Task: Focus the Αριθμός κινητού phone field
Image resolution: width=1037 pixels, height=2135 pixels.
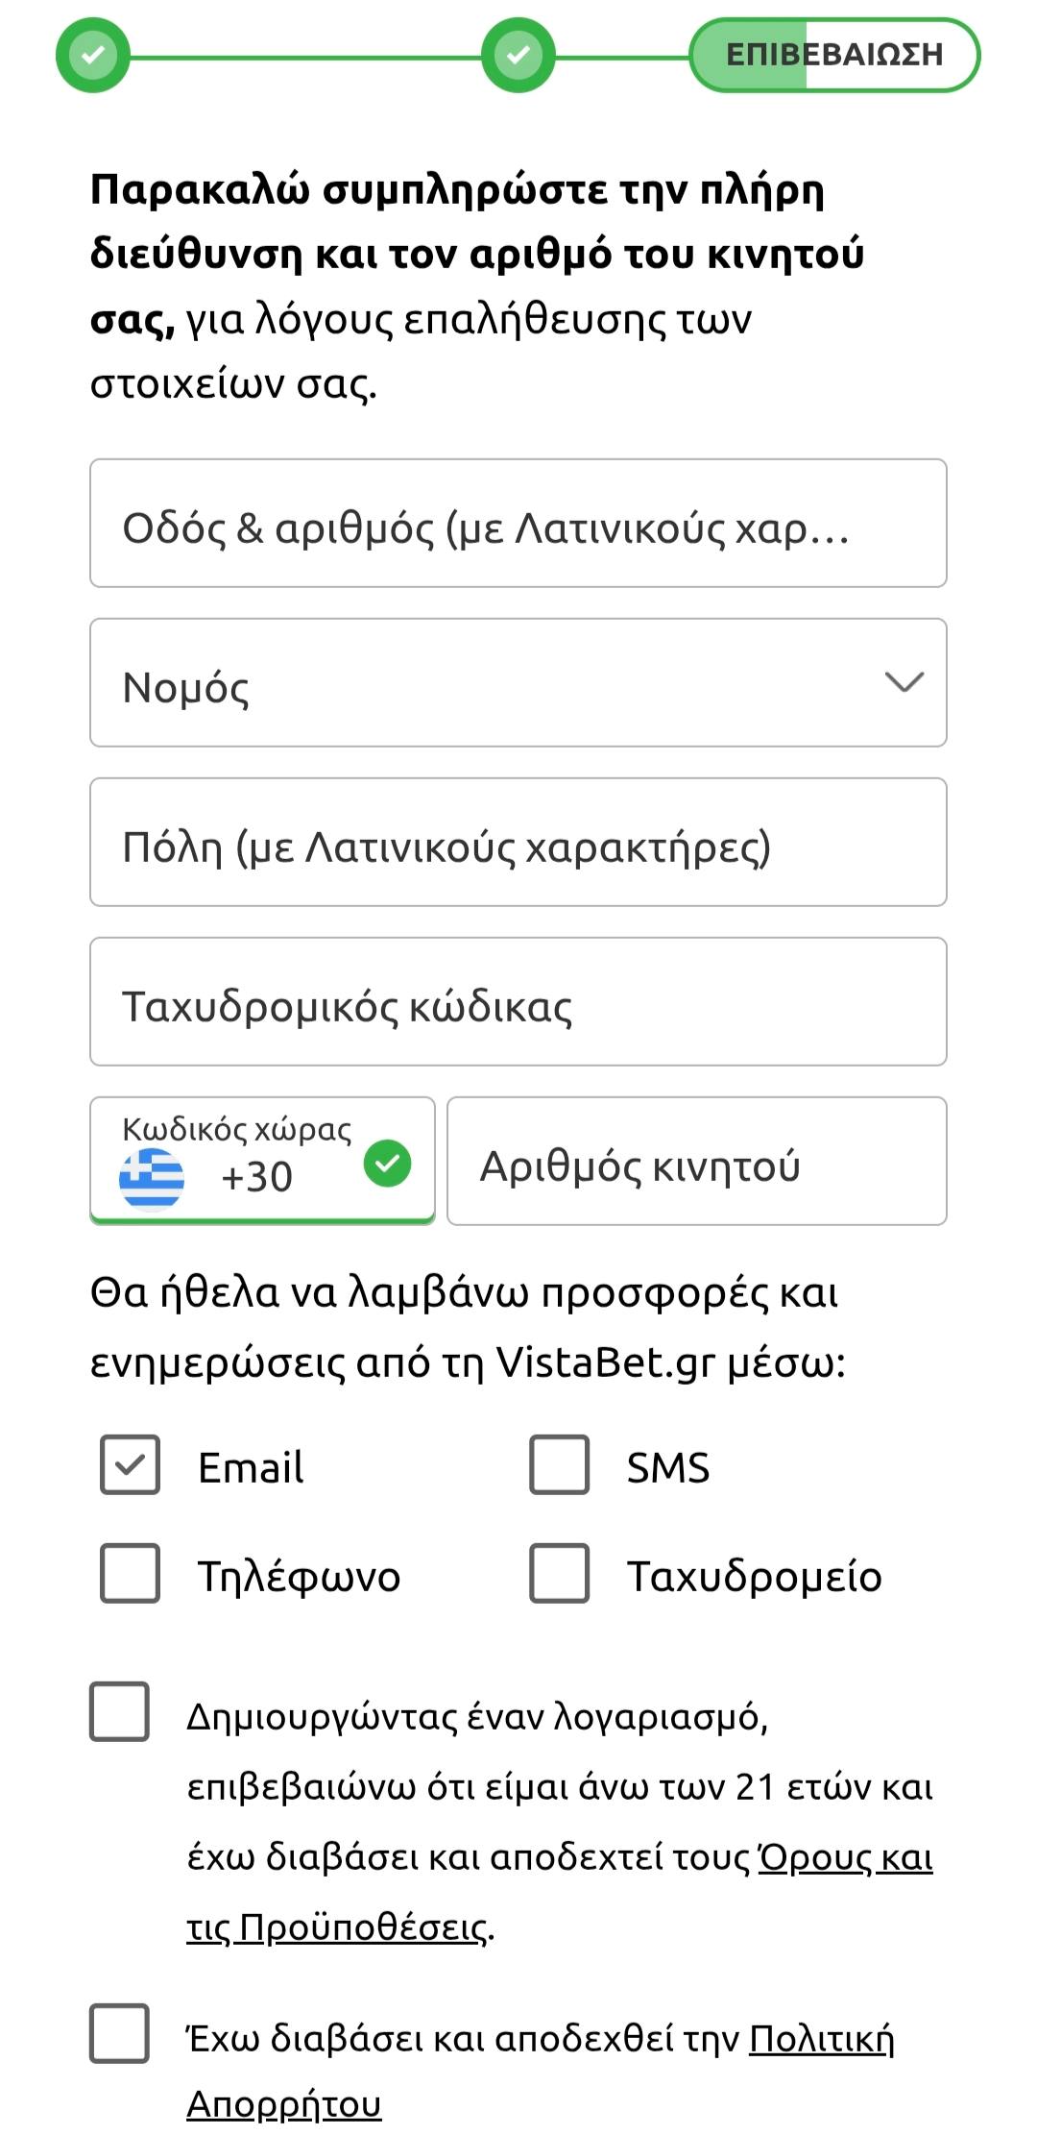Action: [696, 1161]
